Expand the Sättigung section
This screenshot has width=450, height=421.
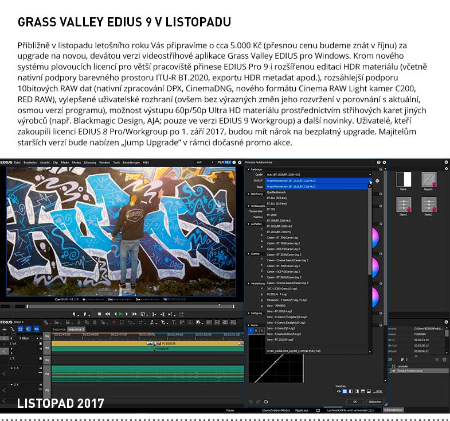[x=249, y=313]
